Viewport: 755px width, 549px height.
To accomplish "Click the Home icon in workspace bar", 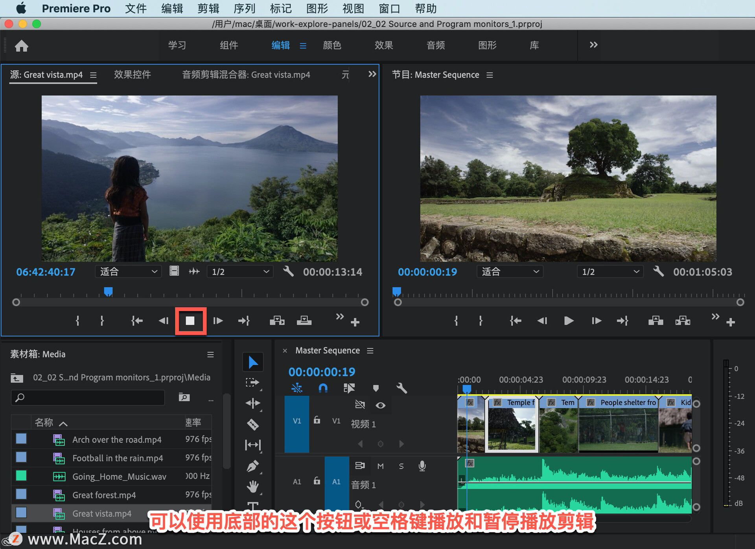I will click(22, 46).
